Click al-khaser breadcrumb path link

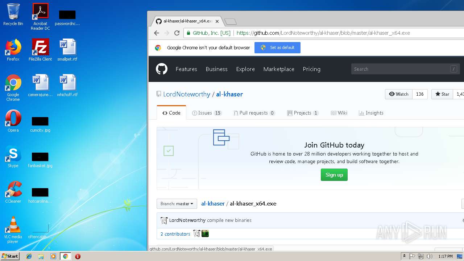pos(213,203)
